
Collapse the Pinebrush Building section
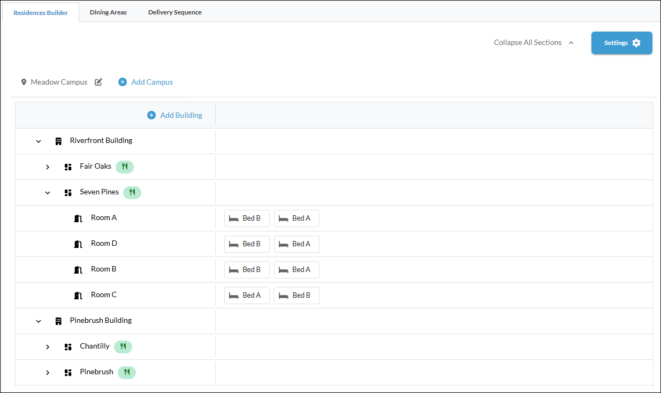[x=39, y=321]
